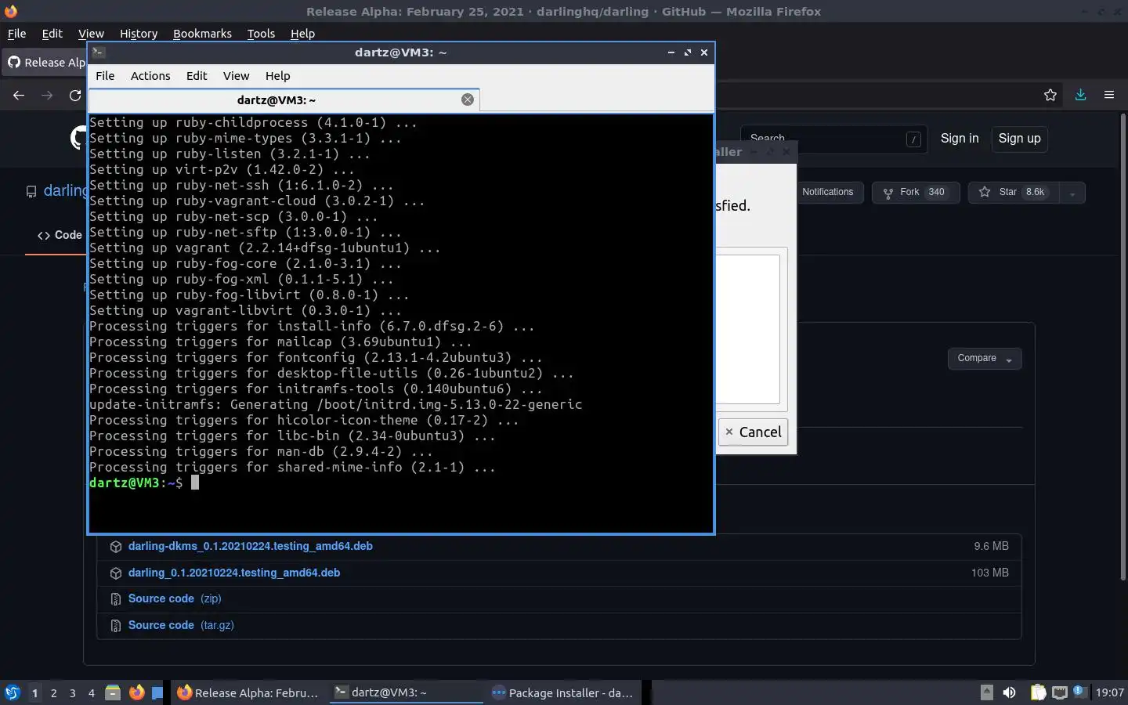Download darling_0.1.20210224.testing_amd64.deb

click(x=233, y=573)
